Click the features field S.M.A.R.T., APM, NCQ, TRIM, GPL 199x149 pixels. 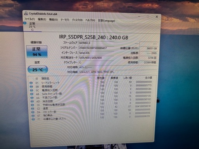(118, 72)
